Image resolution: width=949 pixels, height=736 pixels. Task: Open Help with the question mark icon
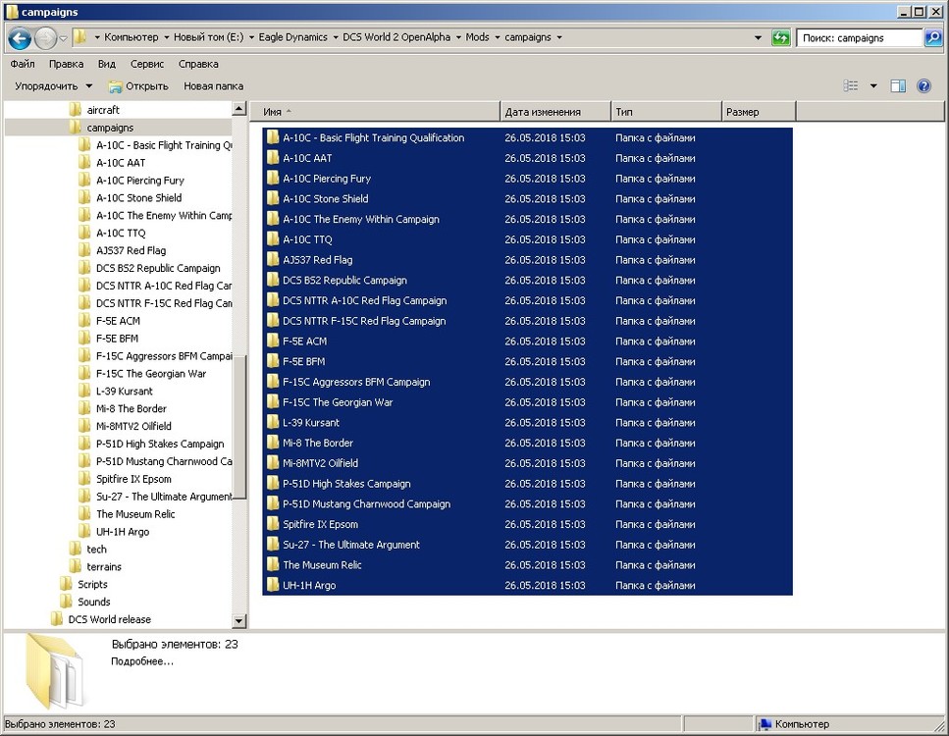pos(923,86)
